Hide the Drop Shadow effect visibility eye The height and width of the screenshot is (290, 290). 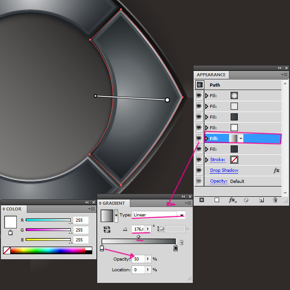click(x=199, y=170)
